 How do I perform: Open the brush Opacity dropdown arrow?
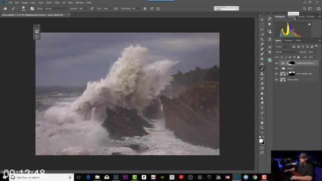(x=87, y=9)
